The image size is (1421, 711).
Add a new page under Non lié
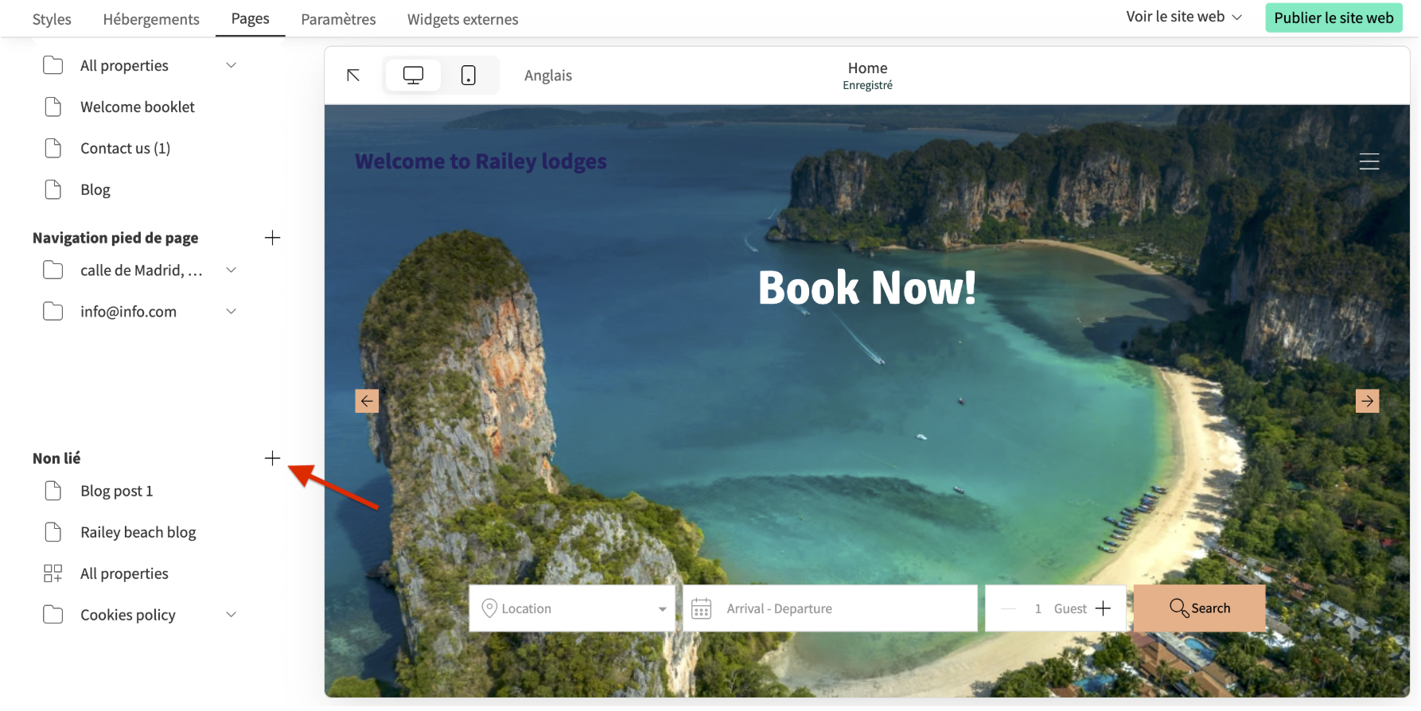pyautogui.click(x=272, y=458)
